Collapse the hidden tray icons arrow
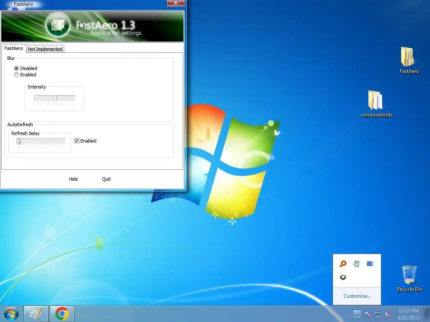The image size is (430, 322). [357, 314]
